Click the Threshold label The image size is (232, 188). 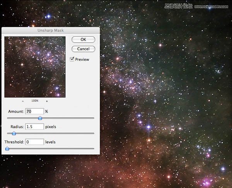pyautogui.click(x=14, y=142)
